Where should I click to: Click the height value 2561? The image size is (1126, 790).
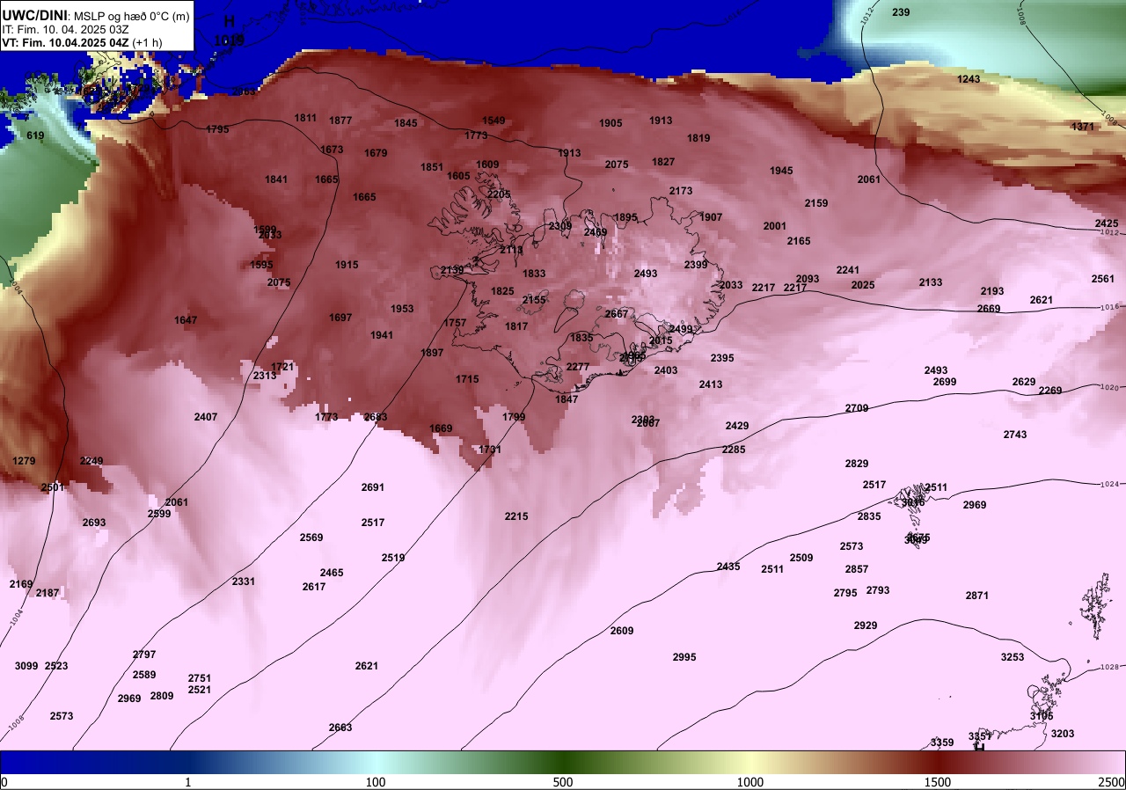pos(1103,279)
